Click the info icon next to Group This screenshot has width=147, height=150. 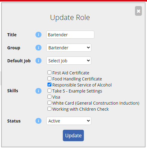click(x=38, y=48)
